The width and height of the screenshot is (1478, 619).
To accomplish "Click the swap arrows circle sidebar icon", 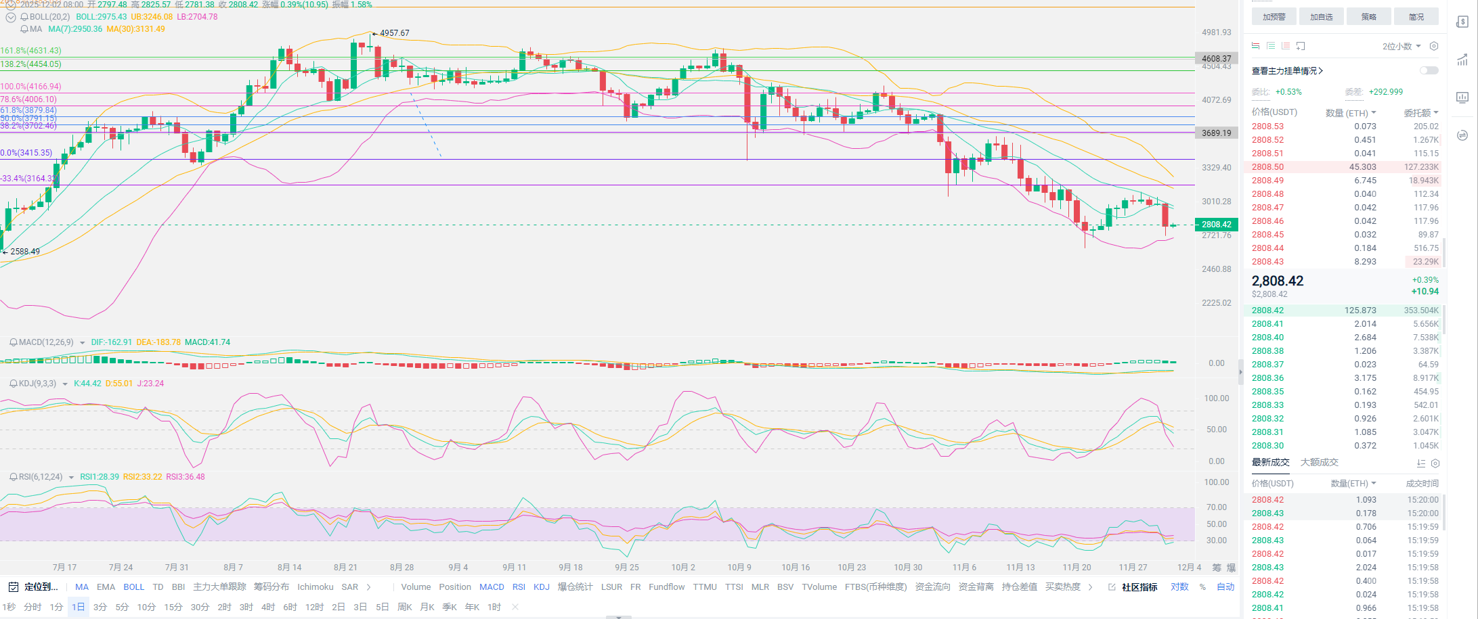I will point(1462,135).
